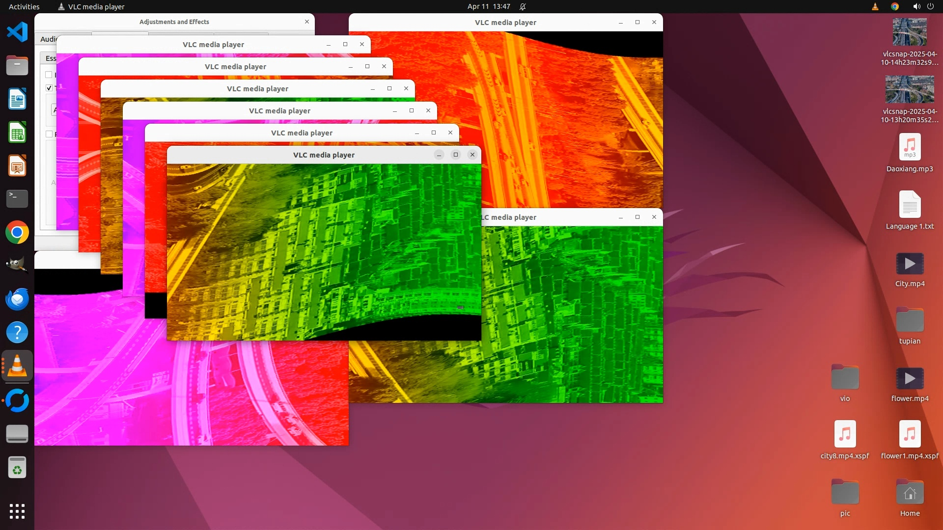This screenshot has width=943, height=530.
Task: Open LibreOffice Impress from the dock
Action: click(x=17, y=166)
